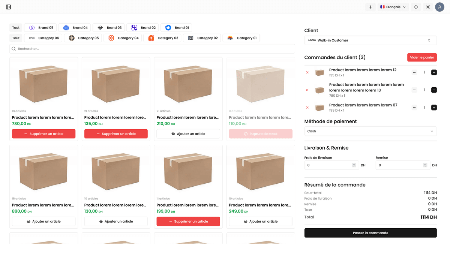Filter products by Brand 03

pos(109,28)
